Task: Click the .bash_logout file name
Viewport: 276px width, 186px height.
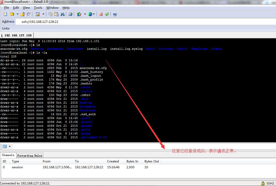Action: (x=90, y=76)
